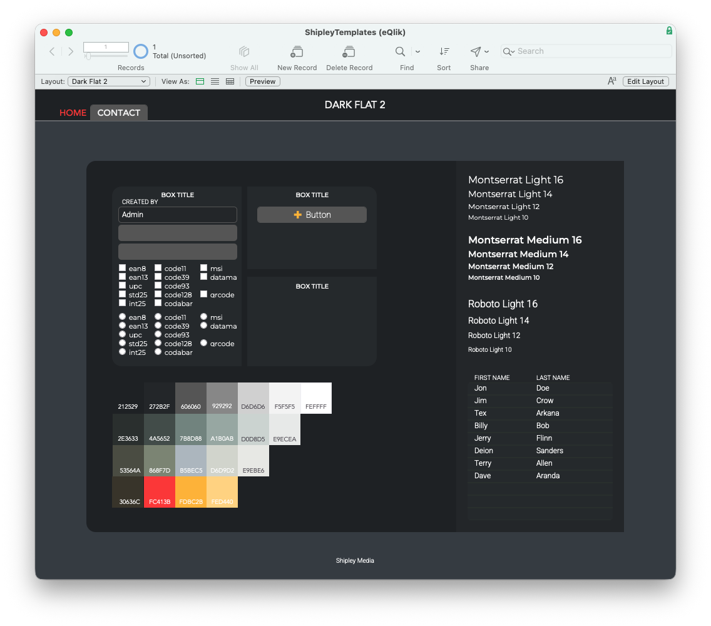Click the red FC413B color swatch
711x626 pixels.
point(160,492)
